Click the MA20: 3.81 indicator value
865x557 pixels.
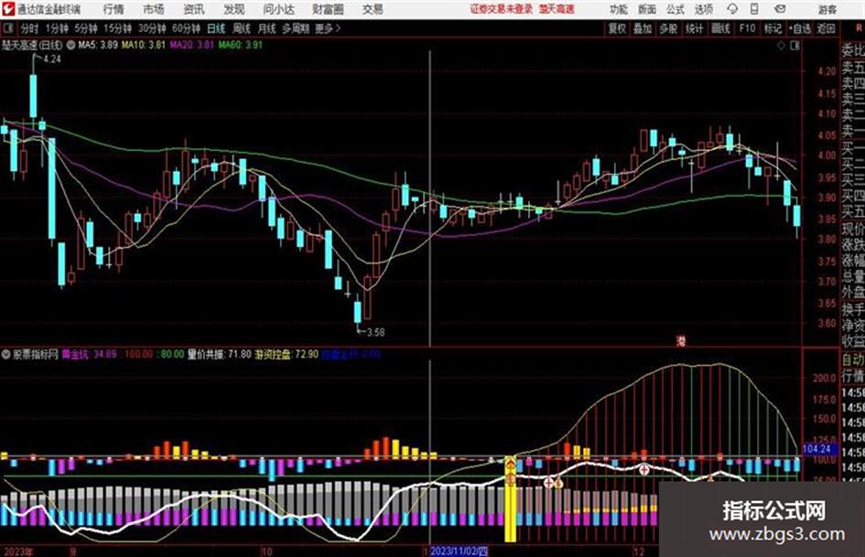(191, 45)
